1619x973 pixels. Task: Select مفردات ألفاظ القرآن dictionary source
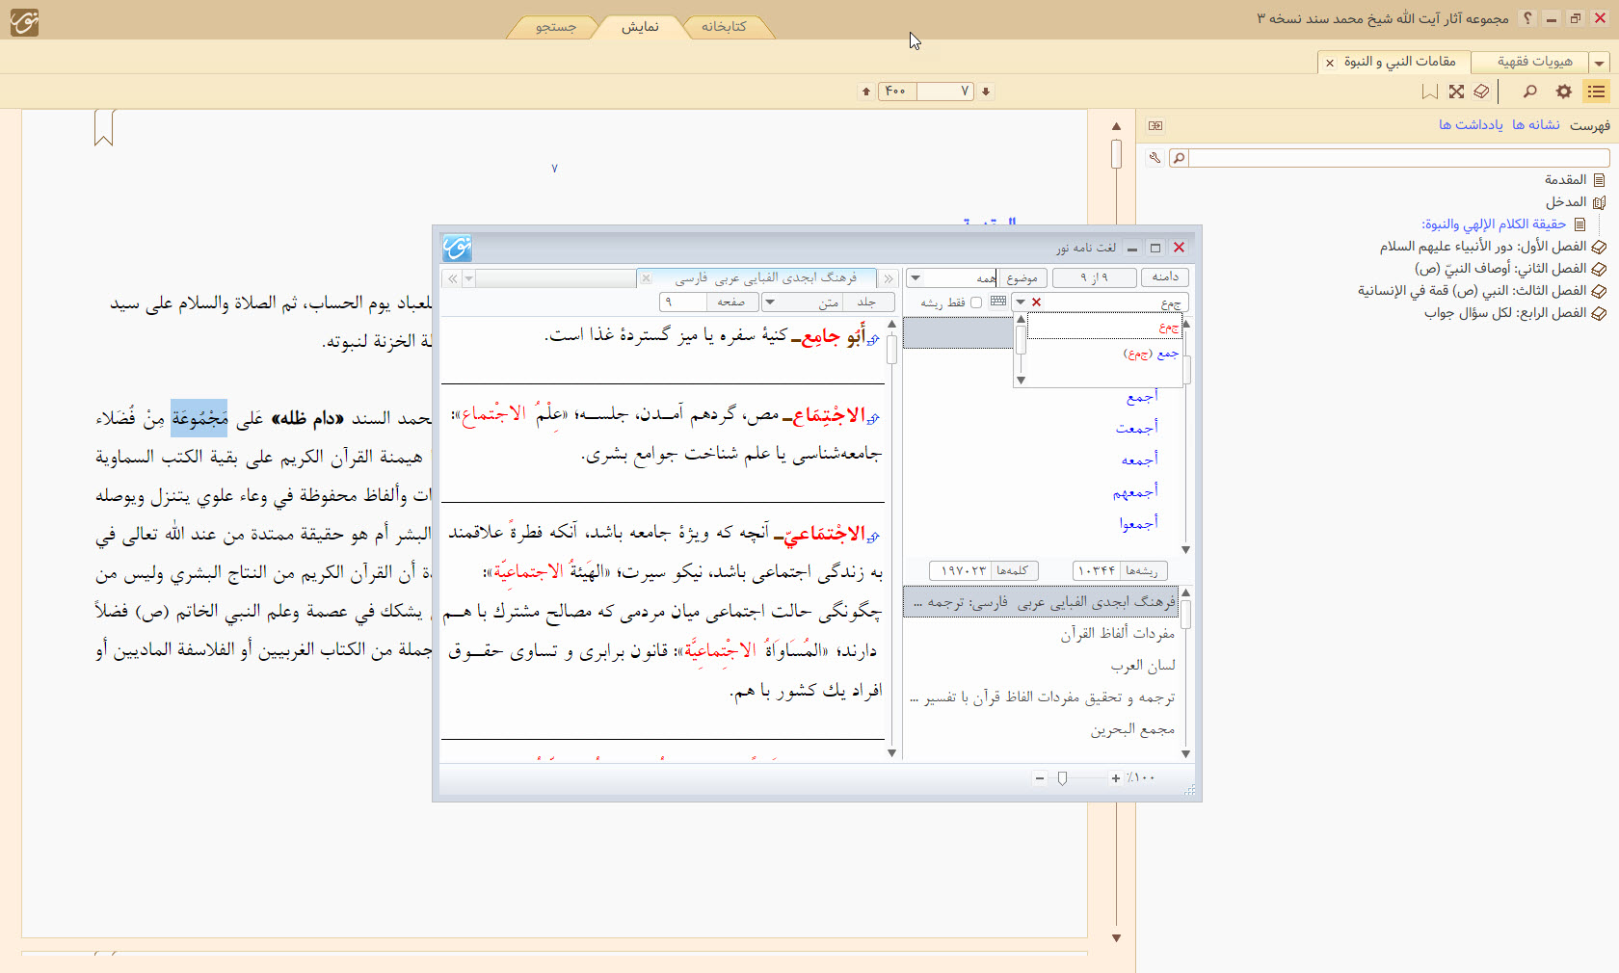coord(1118,634)
